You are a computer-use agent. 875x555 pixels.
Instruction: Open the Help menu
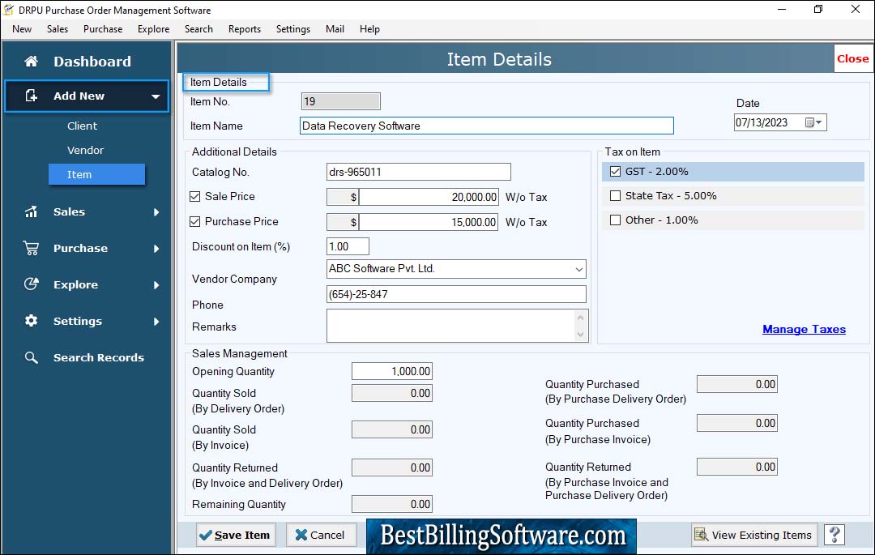(x=369, y=29)
